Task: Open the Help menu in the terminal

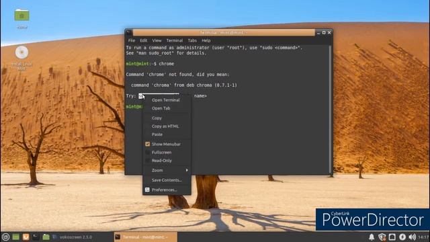Action: click(206, 40)
